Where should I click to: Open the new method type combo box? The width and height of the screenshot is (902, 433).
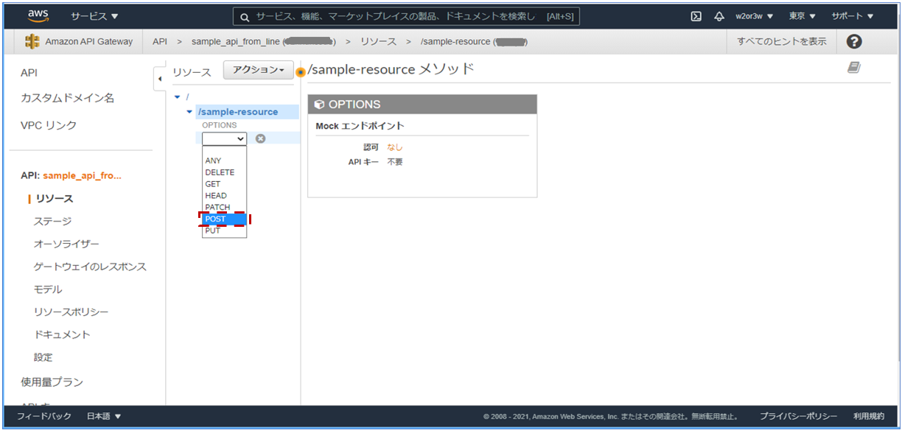(x=223, y=138)
